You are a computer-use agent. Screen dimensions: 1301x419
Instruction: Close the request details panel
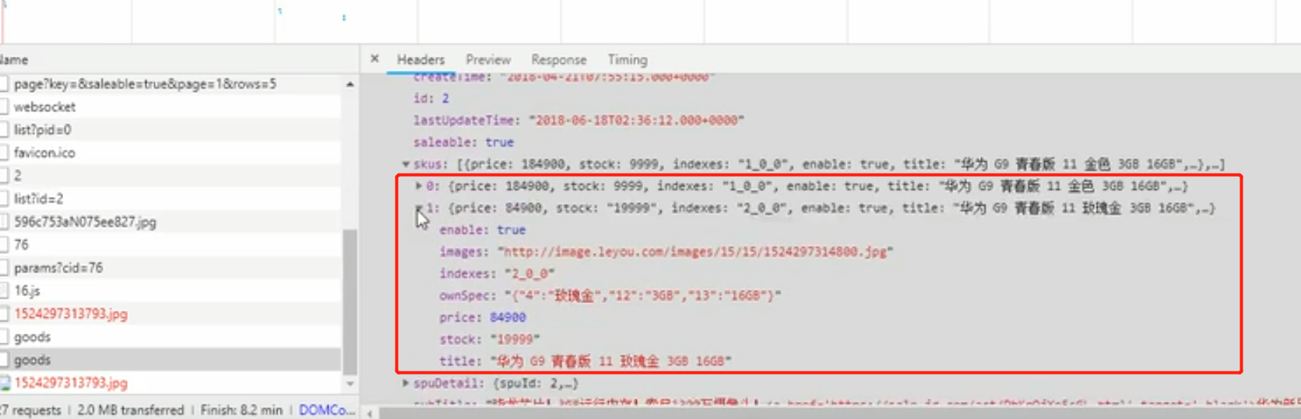(374, 59)
